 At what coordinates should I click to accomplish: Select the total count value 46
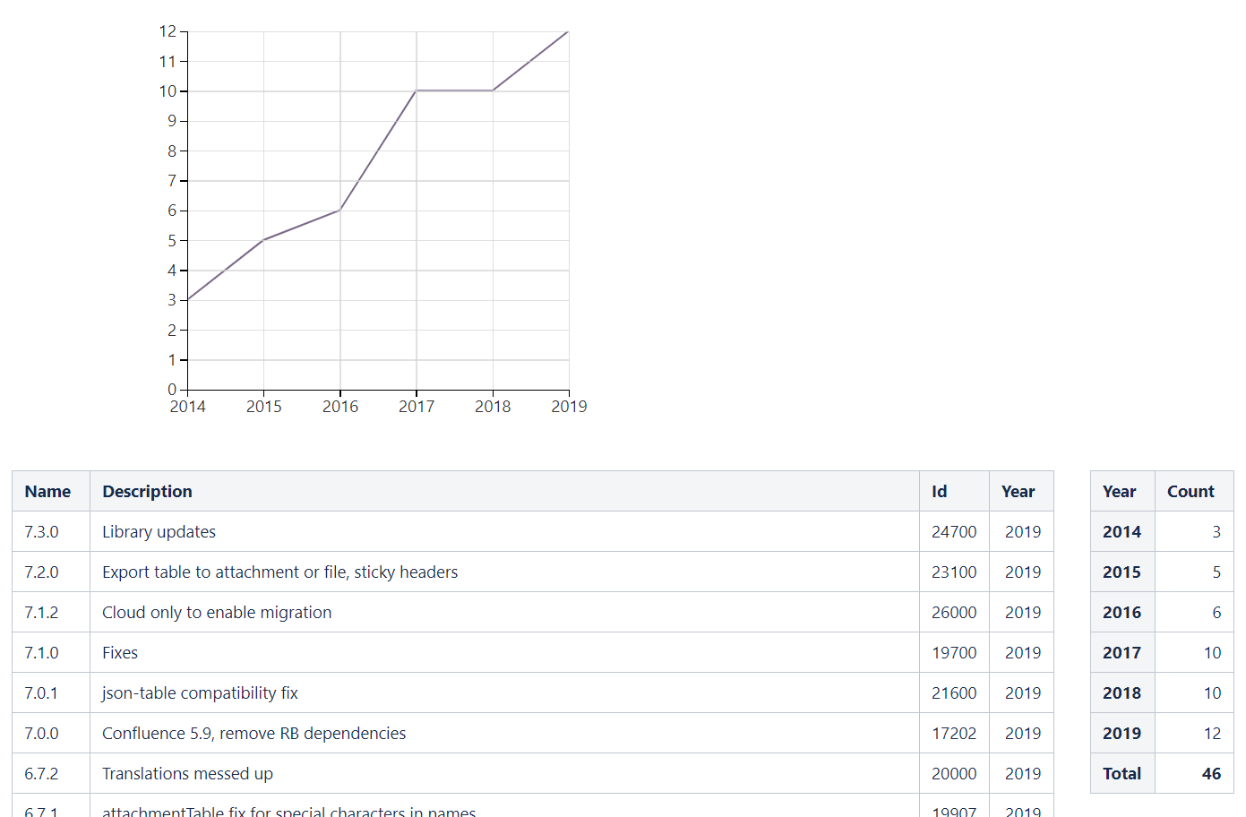click(1211, 773)
